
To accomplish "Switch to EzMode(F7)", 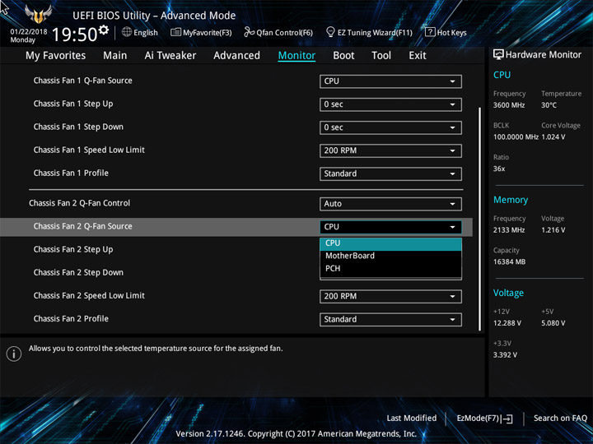I will 484,419.
